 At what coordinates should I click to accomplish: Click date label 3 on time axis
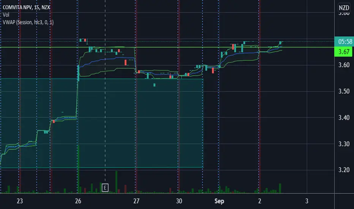(307, 201)
